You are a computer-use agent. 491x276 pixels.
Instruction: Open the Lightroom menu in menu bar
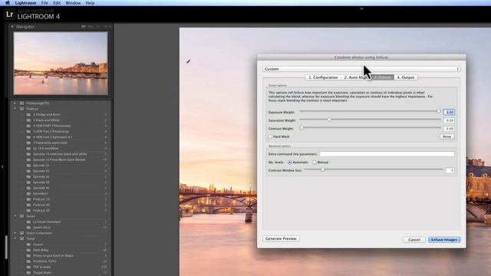point(25,3)
